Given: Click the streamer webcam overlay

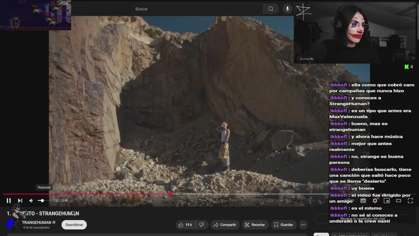Looking at the screenshot, I should coord(355,33).
